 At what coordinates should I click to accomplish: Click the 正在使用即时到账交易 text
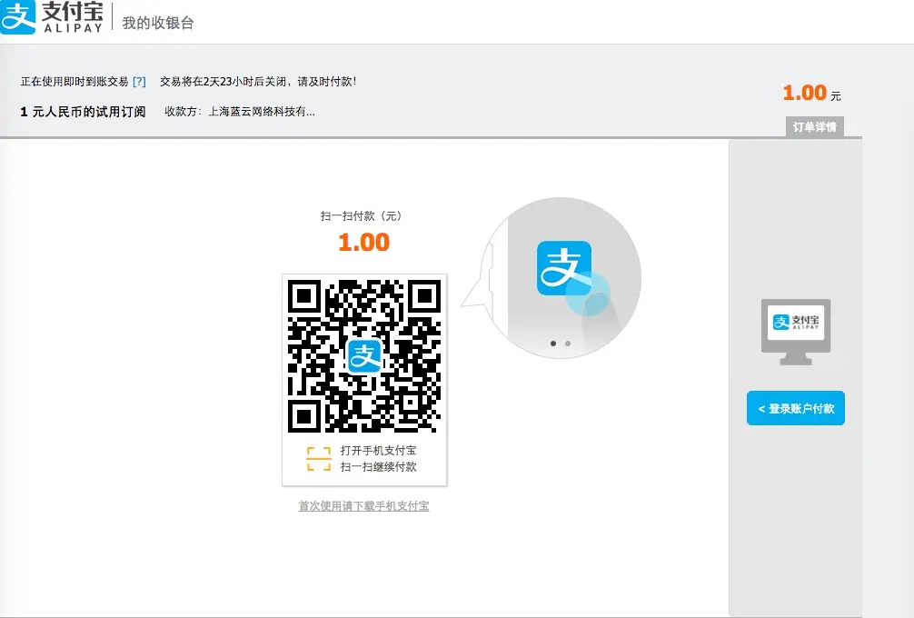coord(75,82)
